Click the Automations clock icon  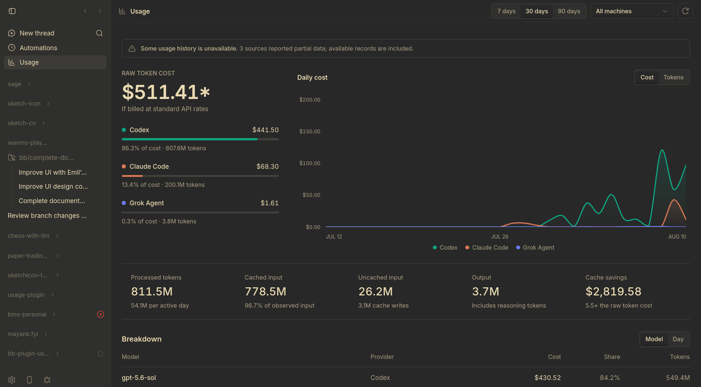(12, 48)
